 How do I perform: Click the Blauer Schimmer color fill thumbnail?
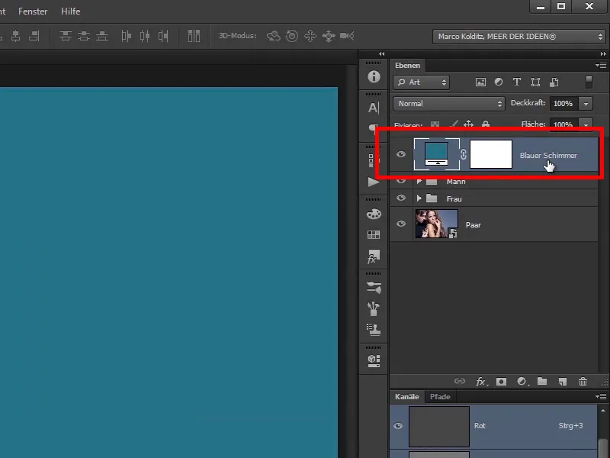pyautogui.click(x=437, y=154)
